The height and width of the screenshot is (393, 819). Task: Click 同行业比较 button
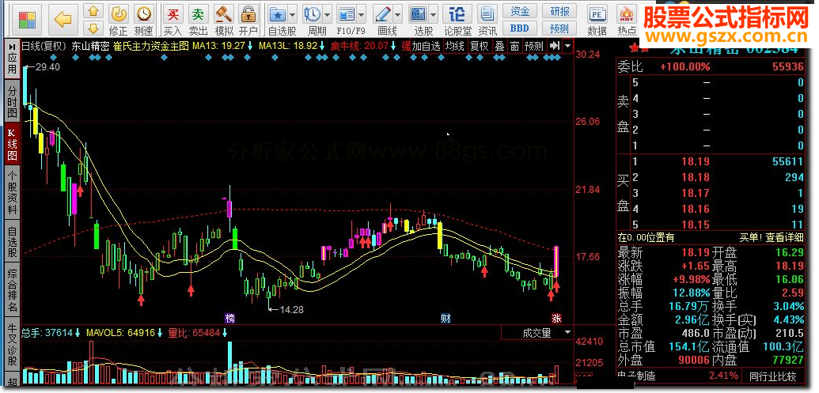pos(772,376)
